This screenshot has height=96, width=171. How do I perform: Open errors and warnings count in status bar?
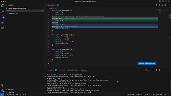pyautogui.click(x=23, y=95)
